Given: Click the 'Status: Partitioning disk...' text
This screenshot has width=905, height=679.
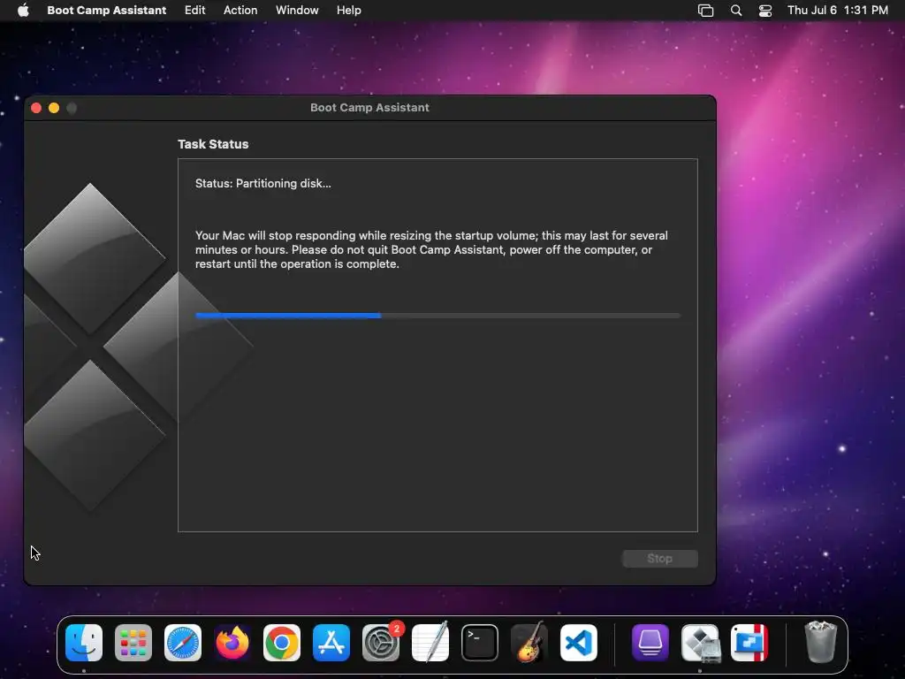Looking at the screenshot, I should (262, 183).
